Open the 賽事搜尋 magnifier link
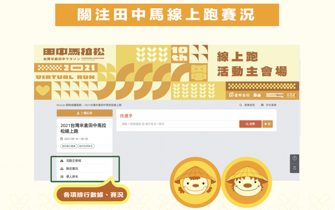 click(247, 105)
